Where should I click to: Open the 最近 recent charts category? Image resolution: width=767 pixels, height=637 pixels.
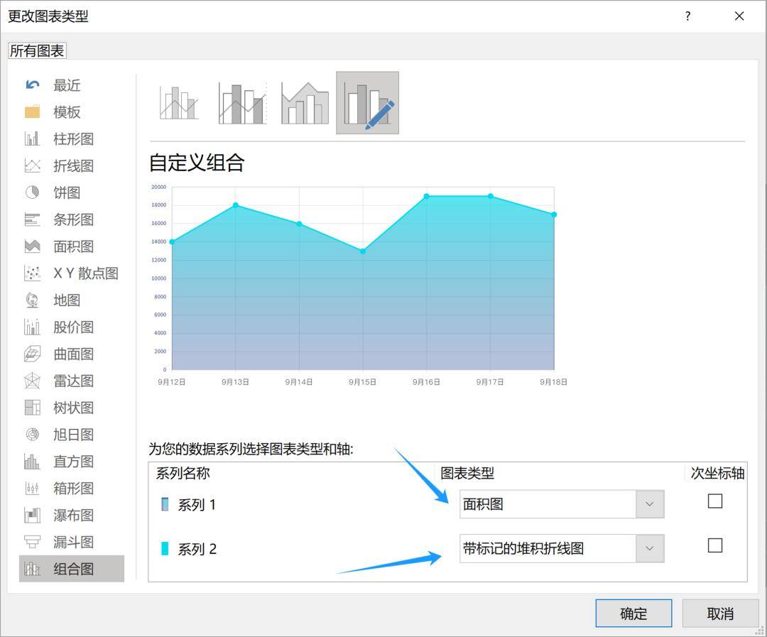pyautogui.click(x=66, y=86)
